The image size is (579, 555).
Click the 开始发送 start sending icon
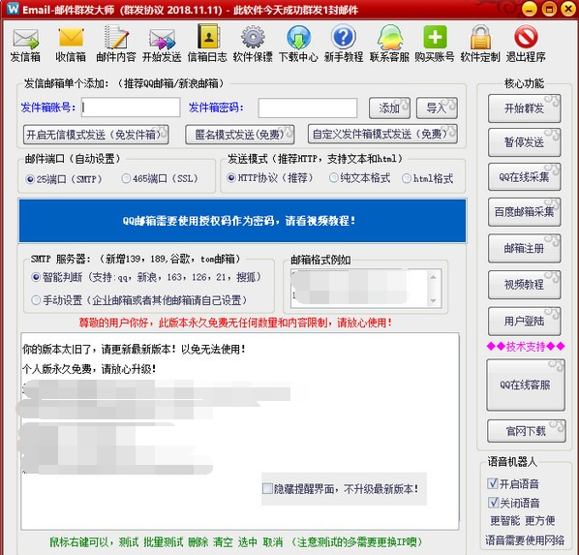(x=162, y=44)
